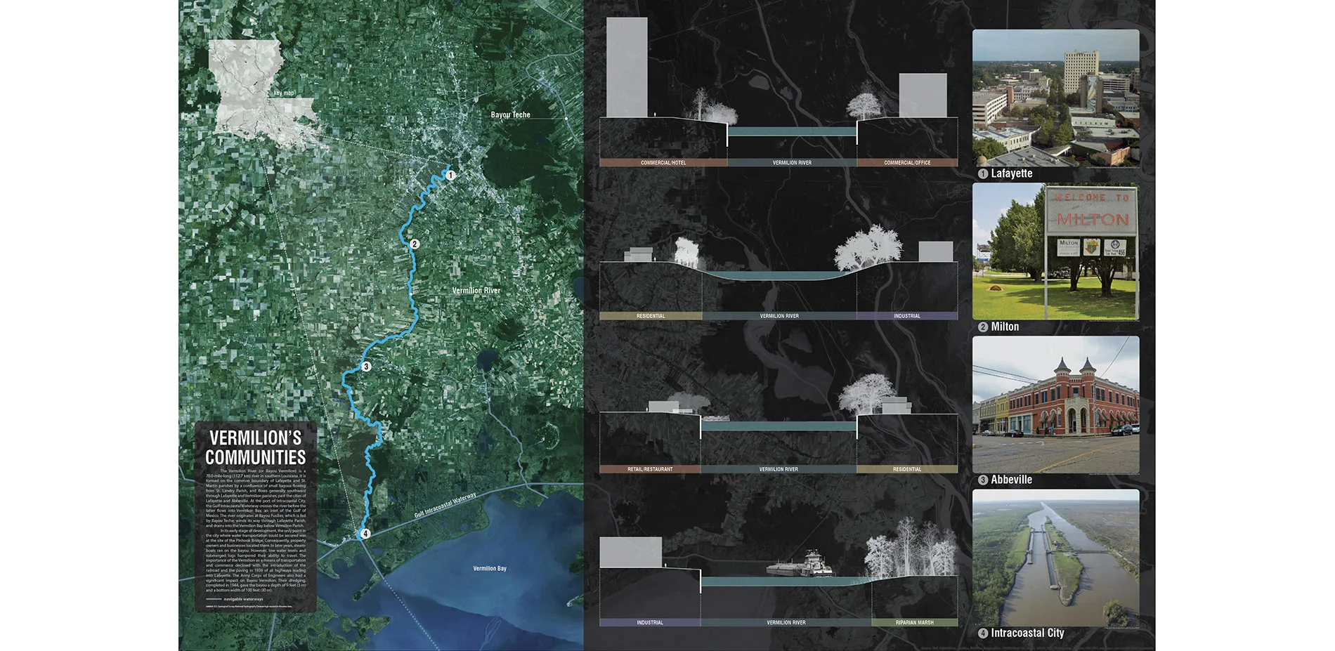Select map marker 4 at Intracoastal Waterway
Viewport: 1335px width, 651px height.
click(x=365, y=534)
